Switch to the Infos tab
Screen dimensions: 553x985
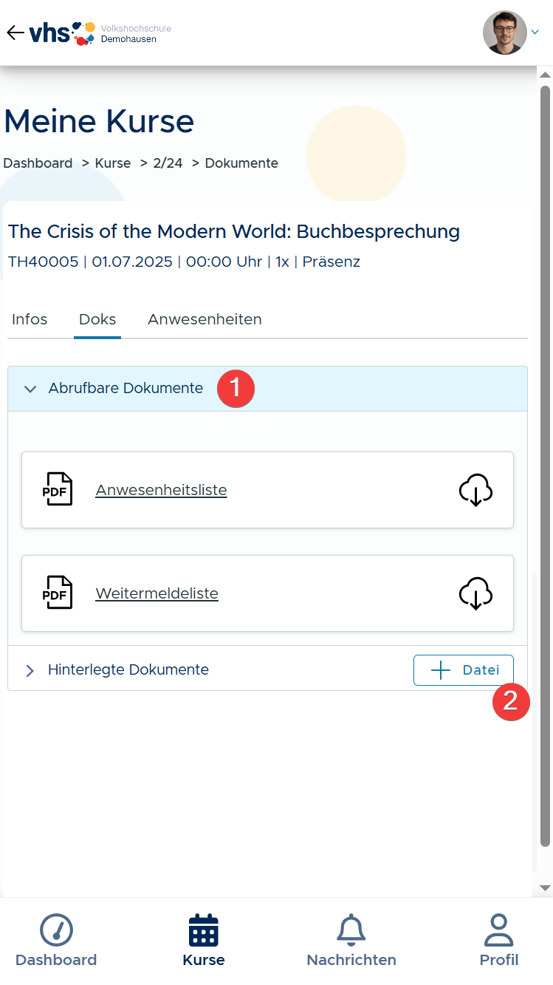30,320
